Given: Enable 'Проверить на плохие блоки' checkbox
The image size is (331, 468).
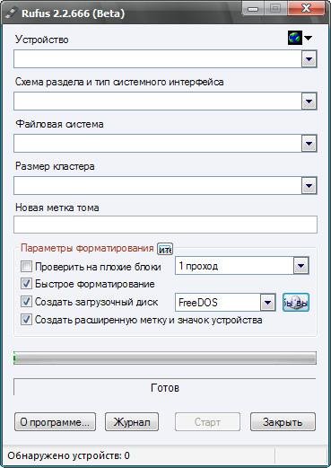Looking at the screenshot, I should pyautogui.click(x=26, y=266).
